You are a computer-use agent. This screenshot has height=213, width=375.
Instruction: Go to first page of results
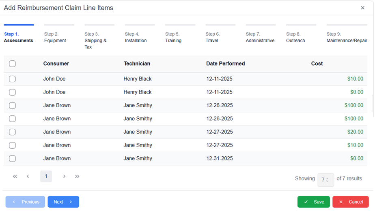15,177
